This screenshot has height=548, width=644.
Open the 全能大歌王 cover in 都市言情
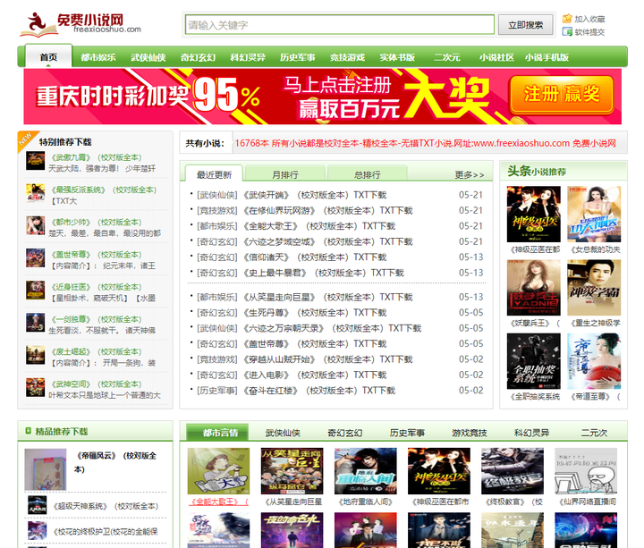pos(218,471)
